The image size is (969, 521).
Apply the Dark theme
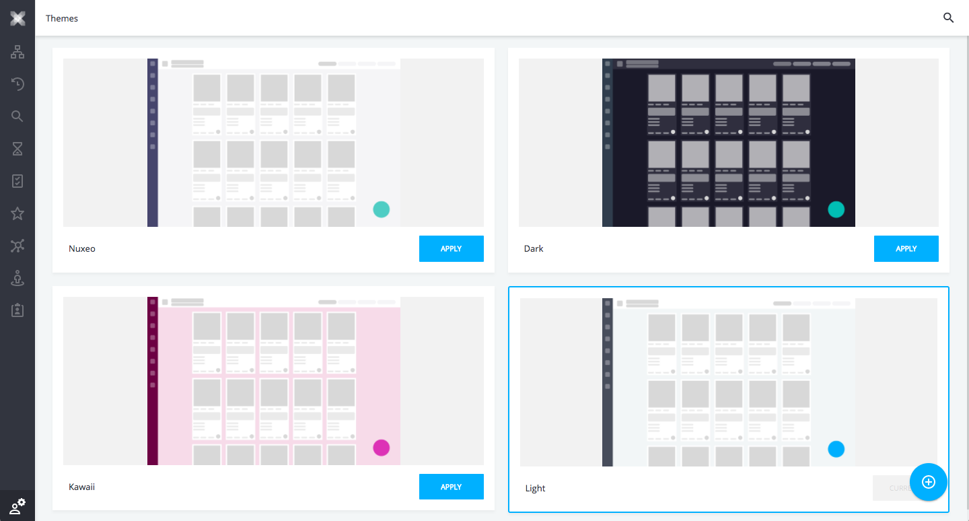(906, 248)
